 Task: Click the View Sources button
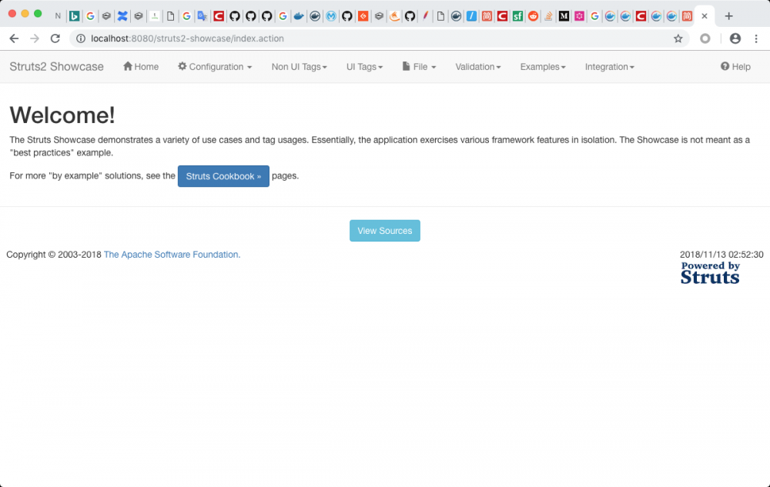385,231
